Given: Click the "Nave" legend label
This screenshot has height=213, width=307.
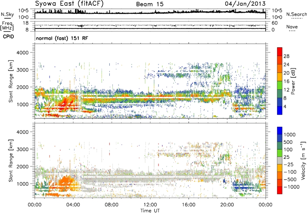Looking at the screenshot, I should pos(292,27).
